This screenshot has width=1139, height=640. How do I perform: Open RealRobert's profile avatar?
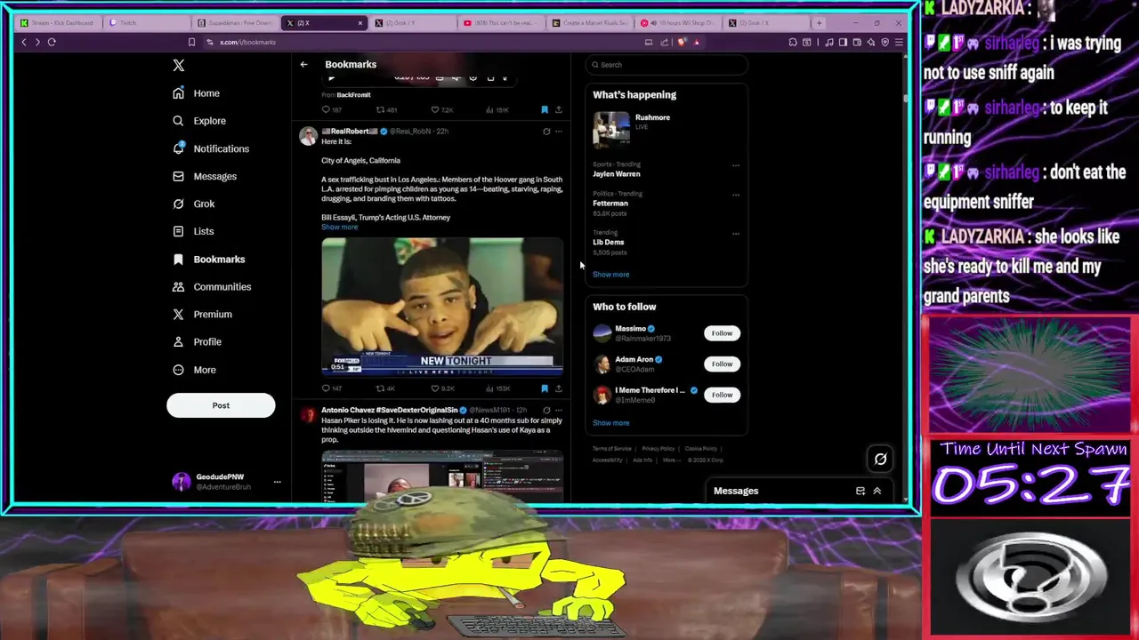tap(308, 136)
